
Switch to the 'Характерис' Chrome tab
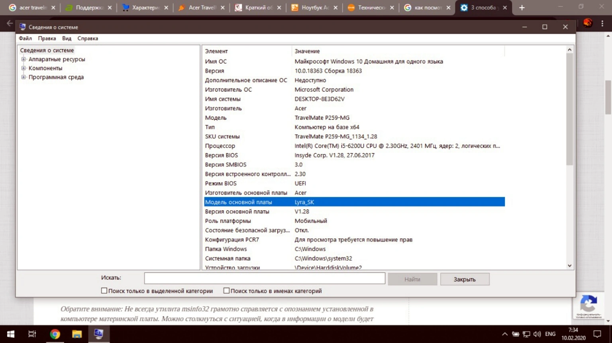[x=145, y=8]
